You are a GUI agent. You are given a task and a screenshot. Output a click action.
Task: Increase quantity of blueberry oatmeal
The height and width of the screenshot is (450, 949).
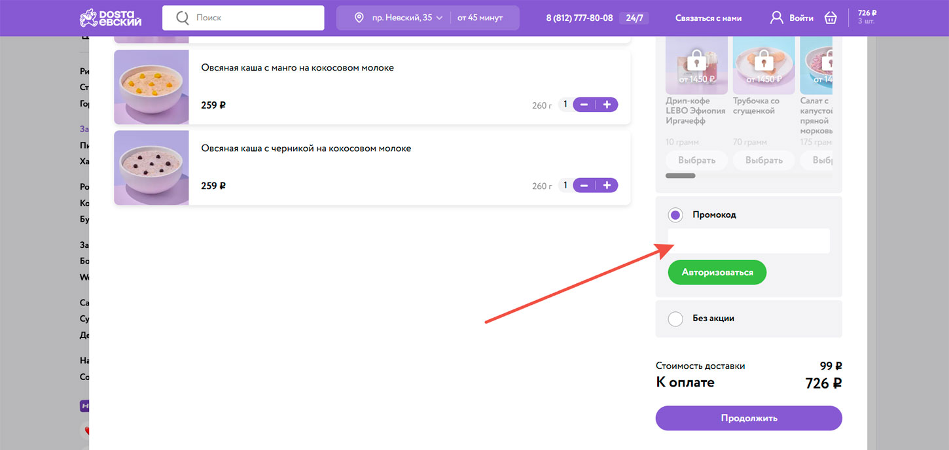pyautogui.click(x=607, y=186)
